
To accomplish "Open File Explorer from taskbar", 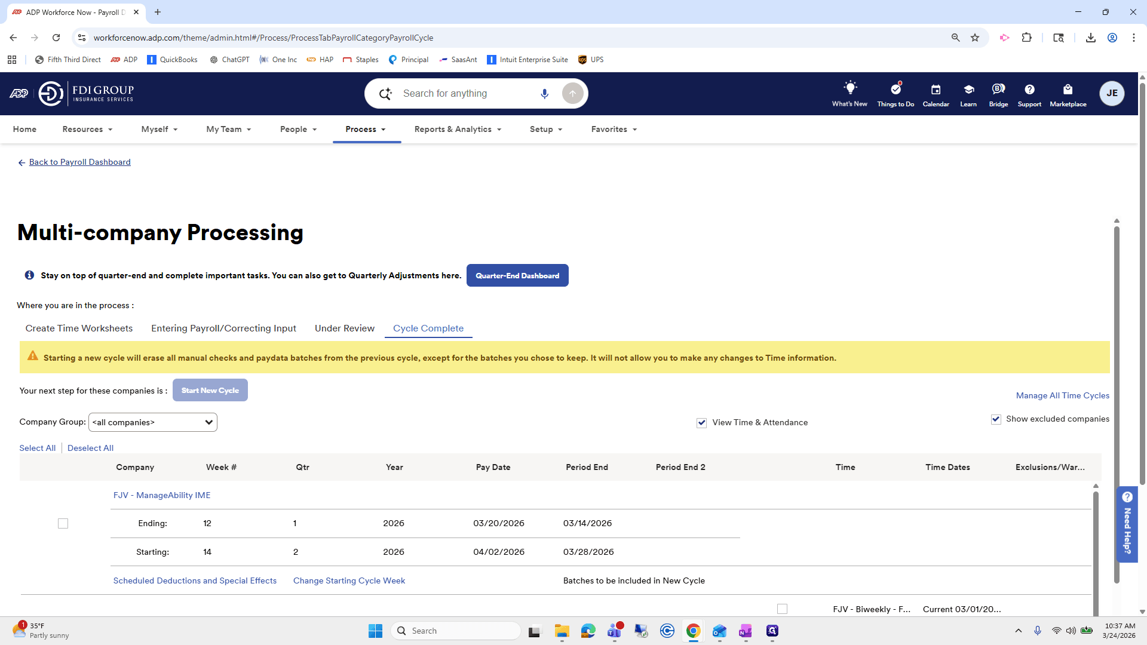I will 562,631.
